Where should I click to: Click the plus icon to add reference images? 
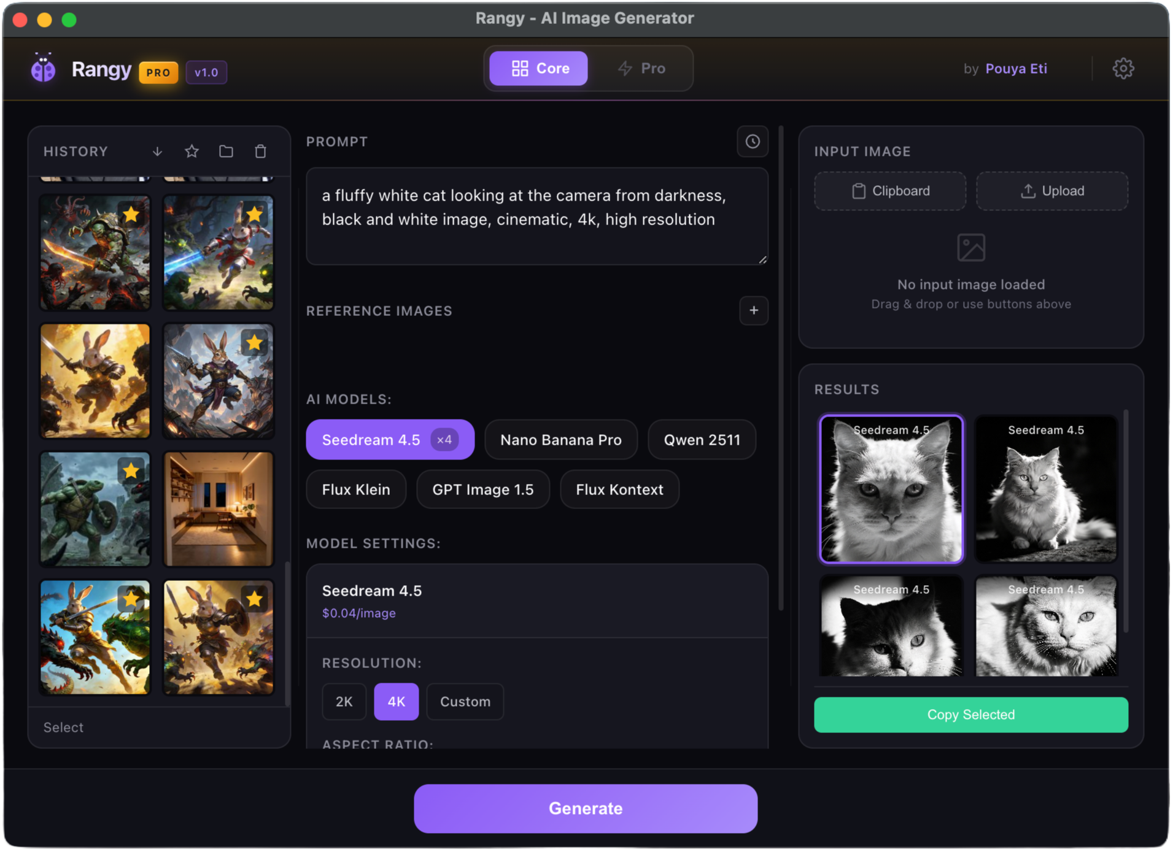[x=754, y=311]
